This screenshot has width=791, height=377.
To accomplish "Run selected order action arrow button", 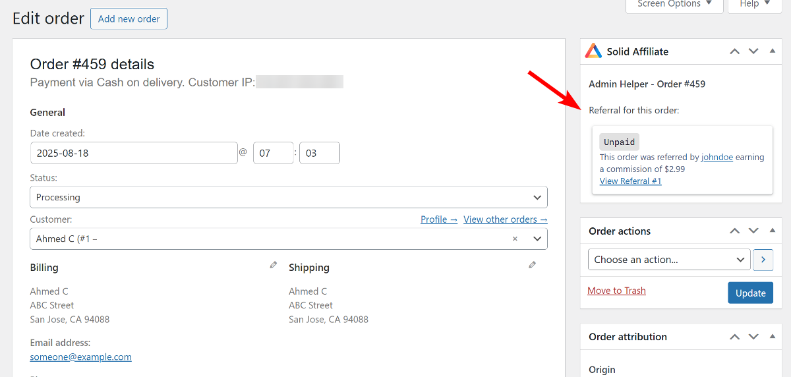I will 763,260.
